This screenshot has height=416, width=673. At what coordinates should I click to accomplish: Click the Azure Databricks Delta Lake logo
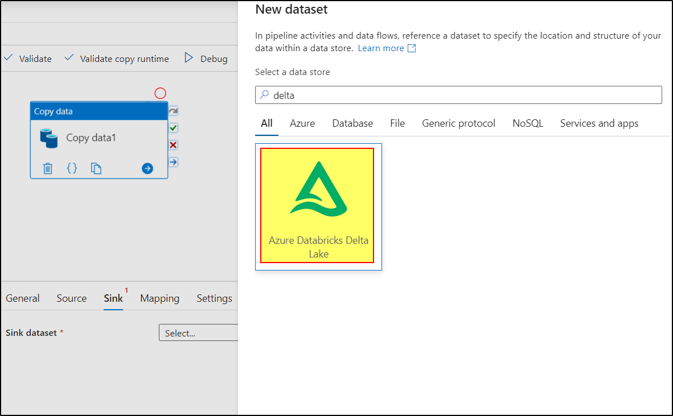pyautogui.click(x=318, y=189)
